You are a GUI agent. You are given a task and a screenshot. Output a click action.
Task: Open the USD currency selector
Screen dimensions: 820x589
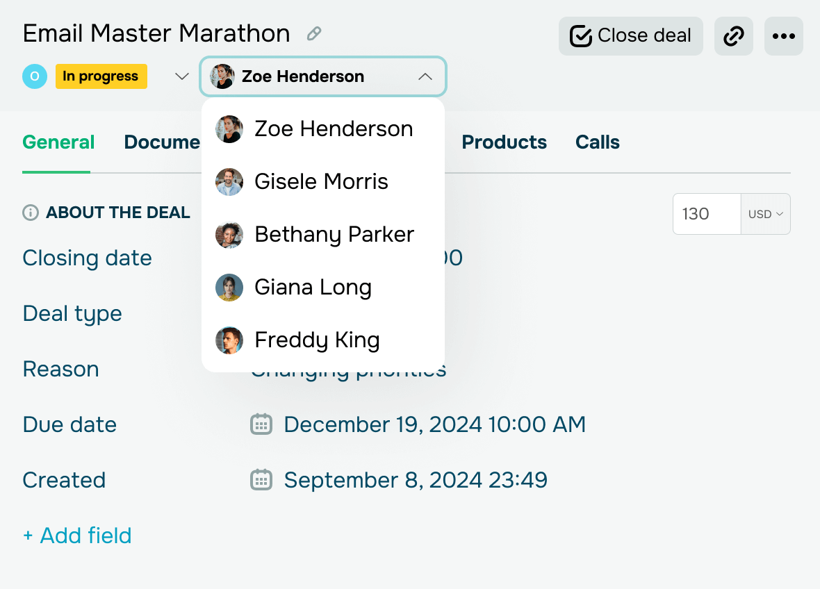[766, 214]
